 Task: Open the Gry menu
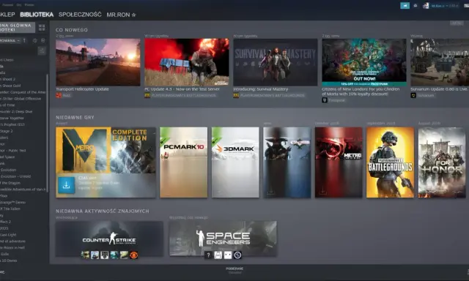(x=19, y=5)
